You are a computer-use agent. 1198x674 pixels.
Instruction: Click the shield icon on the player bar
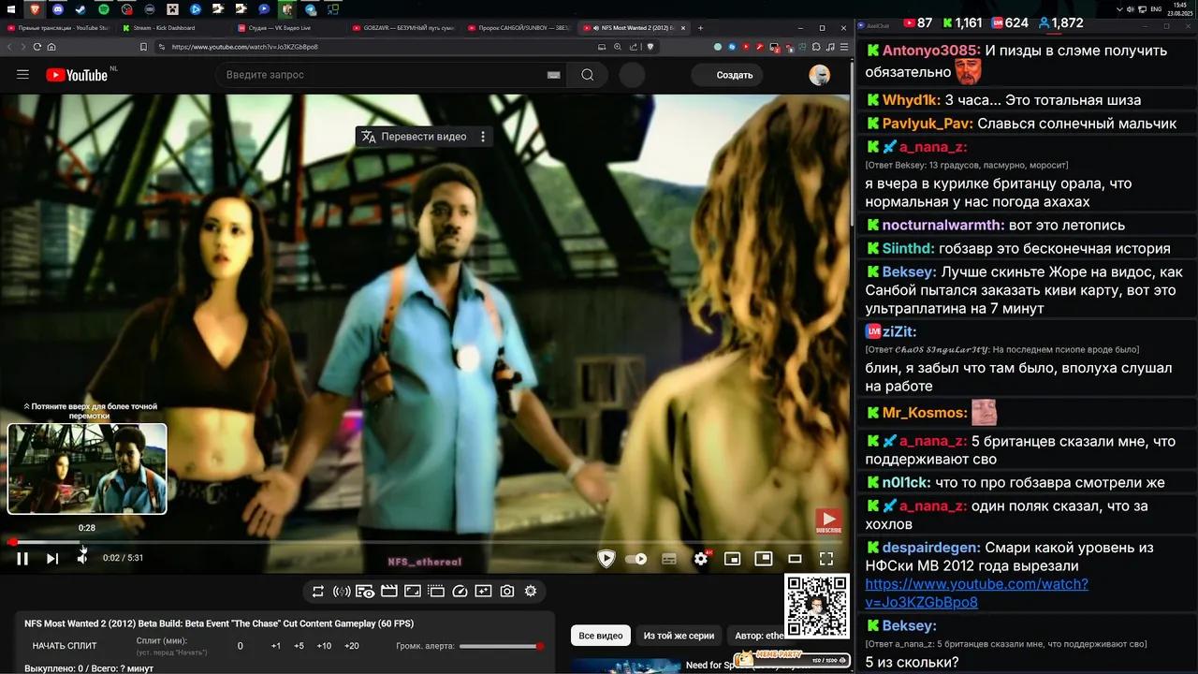pyautogui.click(x=606, y=559)
